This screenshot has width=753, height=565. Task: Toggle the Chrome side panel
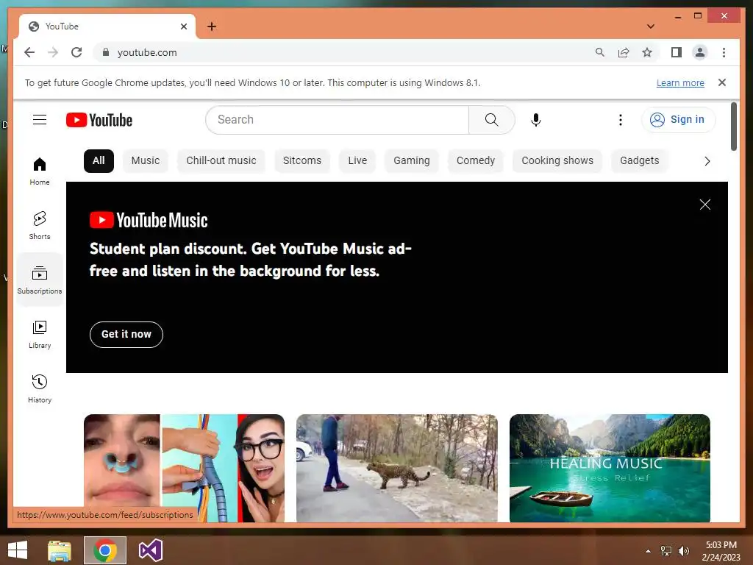coord(677,52)
